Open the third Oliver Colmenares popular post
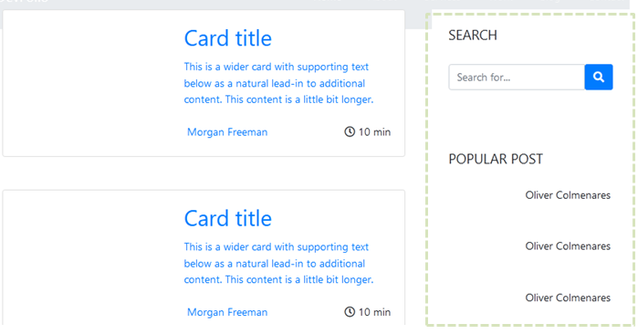The height and width of the screenshot is (334, 638). (x=568, y=297)
